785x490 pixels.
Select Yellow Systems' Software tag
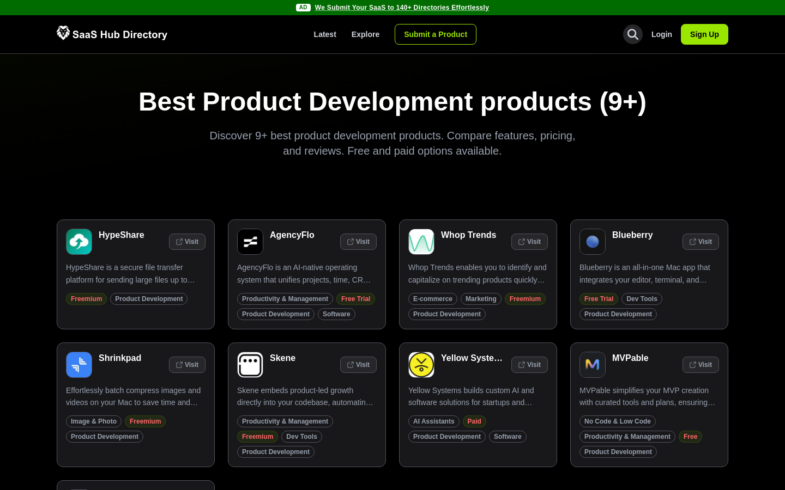[x=508, y=437]
